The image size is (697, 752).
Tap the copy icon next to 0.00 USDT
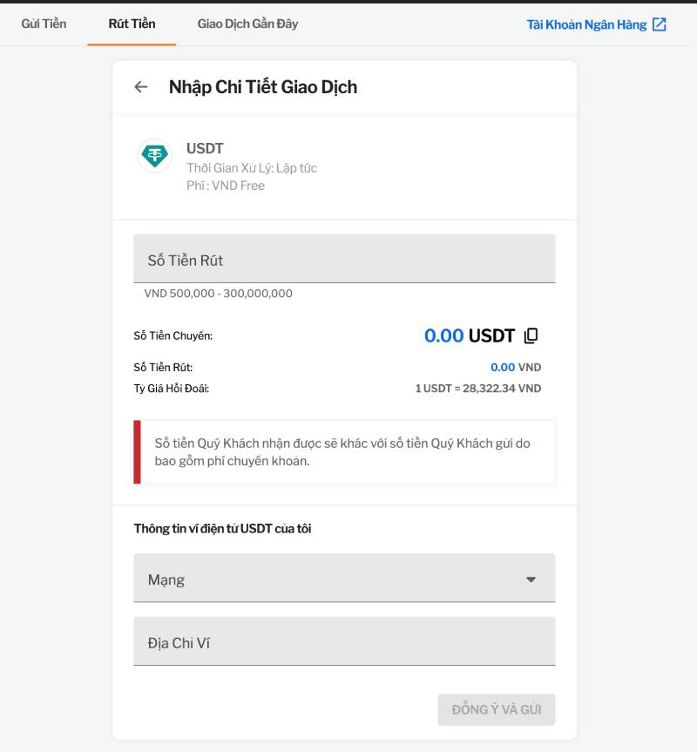tap(531, 335)
